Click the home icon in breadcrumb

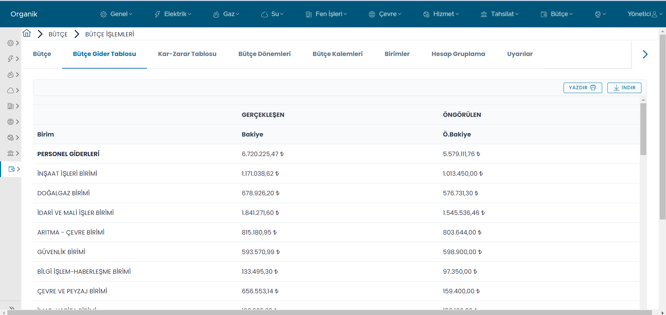(x=27, y=34)
